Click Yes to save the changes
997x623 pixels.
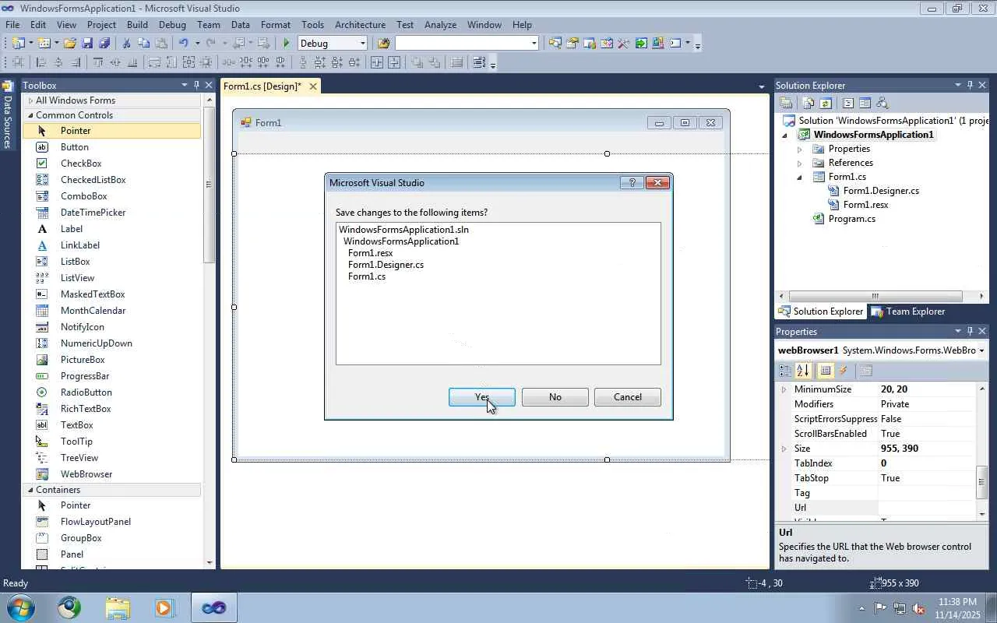(x=481, y=397)
